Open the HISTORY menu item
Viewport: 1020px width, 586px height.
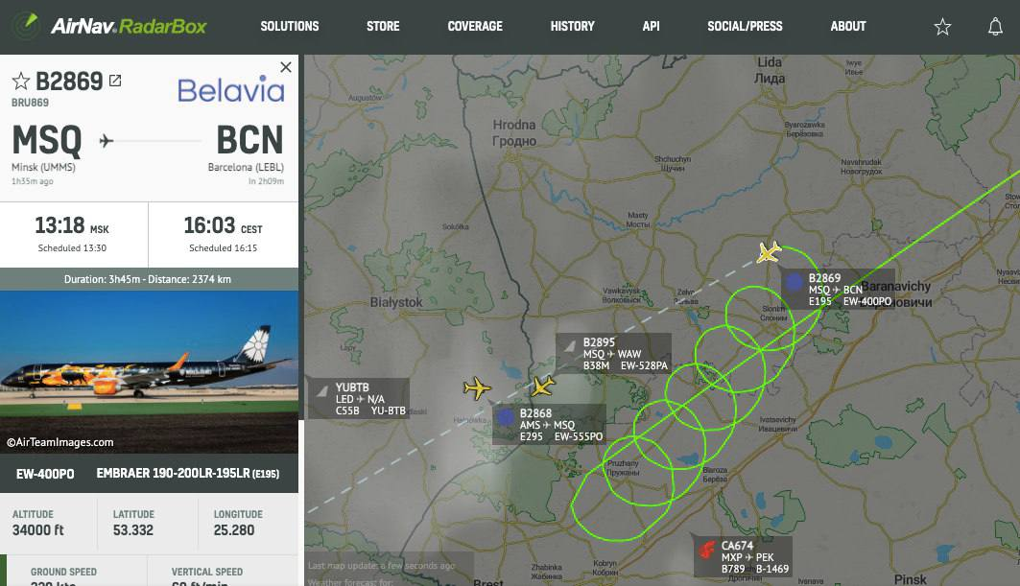(x=573, y=27)
